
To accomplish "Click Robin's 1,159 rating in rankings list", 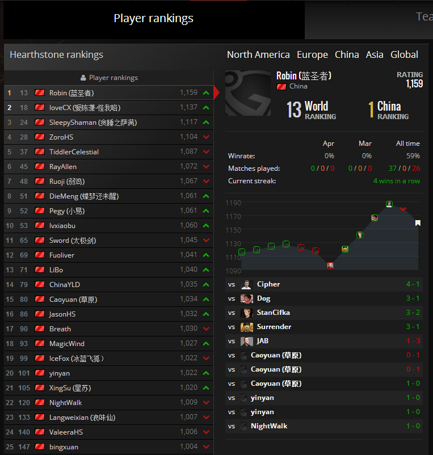I will (188, 92).
